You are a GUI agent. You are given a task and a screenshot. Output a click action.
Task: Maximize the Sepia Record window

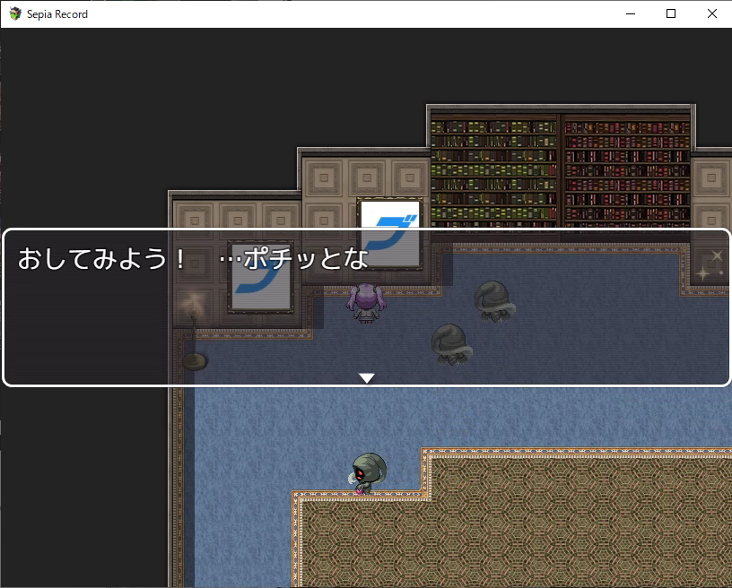(x=671, y=14)
